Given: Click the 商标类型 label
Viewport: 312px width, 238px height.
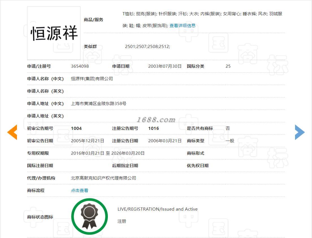Looking at the screenshot, I should tap(195, 141).
